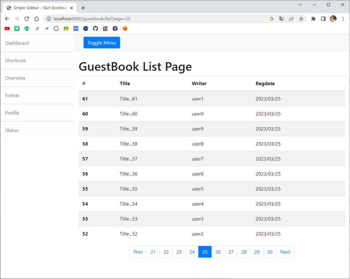Go to page 22
The image size is (350, 279).
[166, 252]
